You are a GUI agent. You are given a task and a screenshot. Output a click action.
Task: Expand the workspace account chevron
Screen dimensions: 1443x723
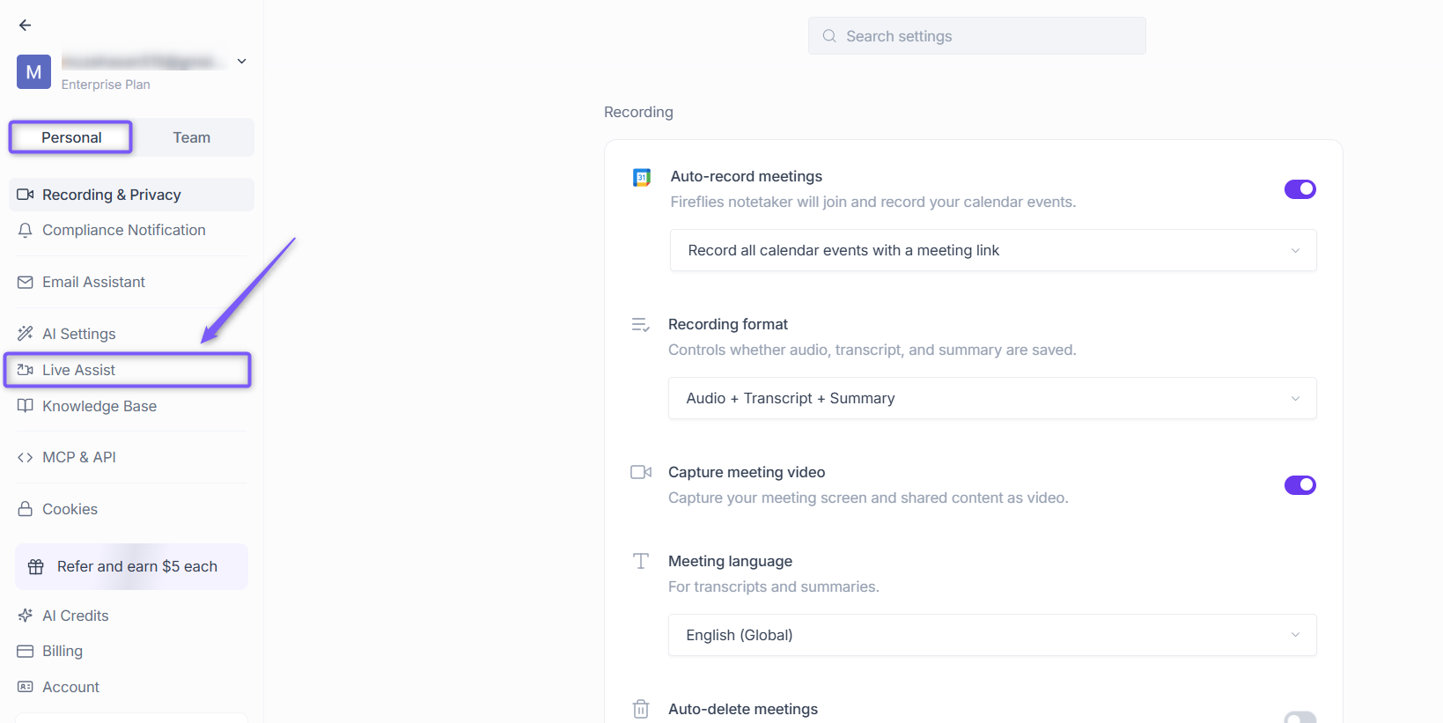(242, 61)
